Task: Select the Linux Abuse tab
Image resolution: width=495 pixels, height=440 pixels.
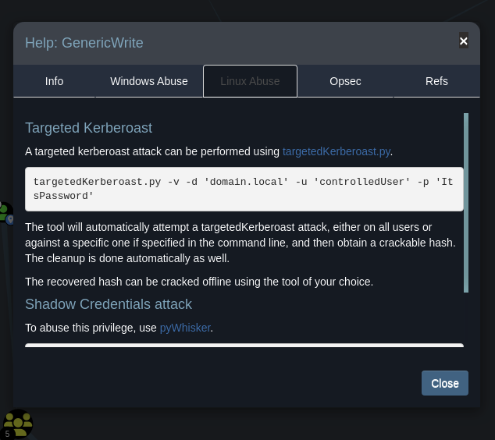Action: coord(250,81)
